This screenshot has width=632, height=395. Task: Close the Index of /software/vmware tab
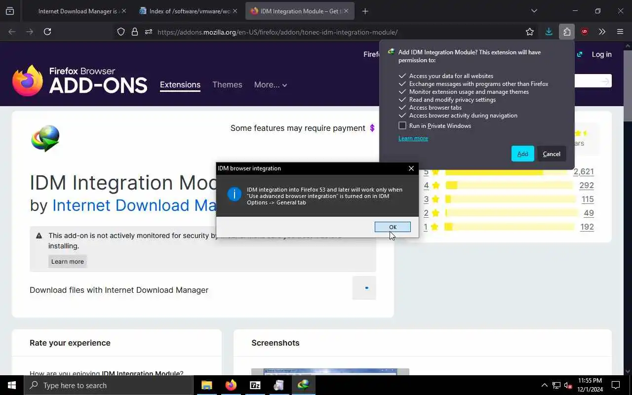click(235, 11)
